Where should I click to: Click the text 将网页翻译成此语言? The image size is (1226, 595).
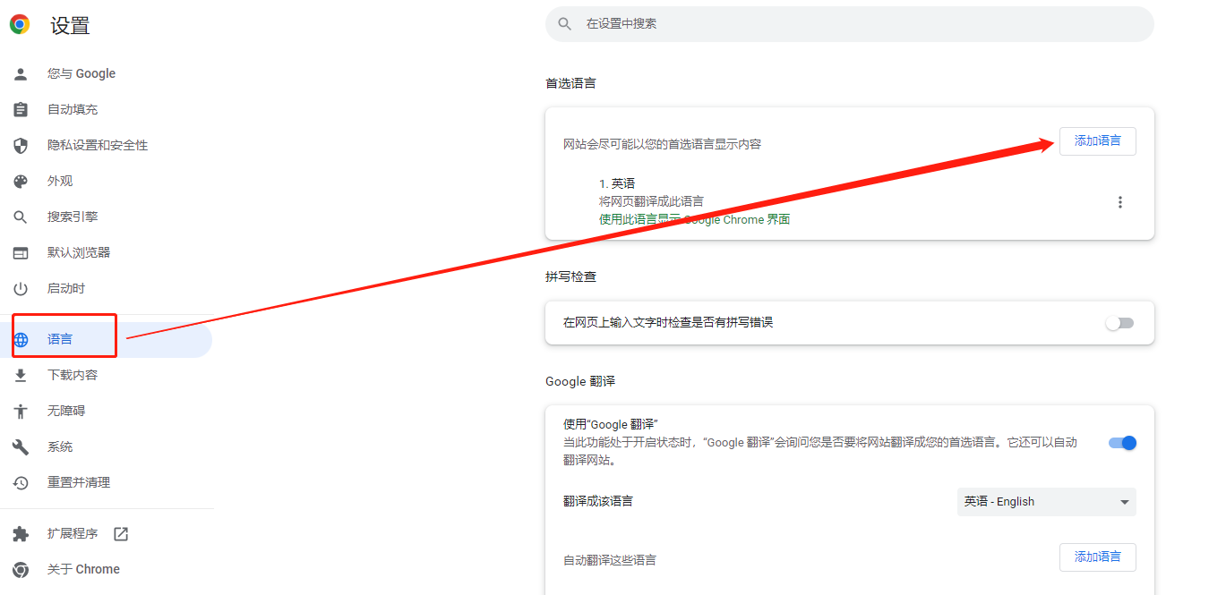pyautogui.click(x=651, y=201)
